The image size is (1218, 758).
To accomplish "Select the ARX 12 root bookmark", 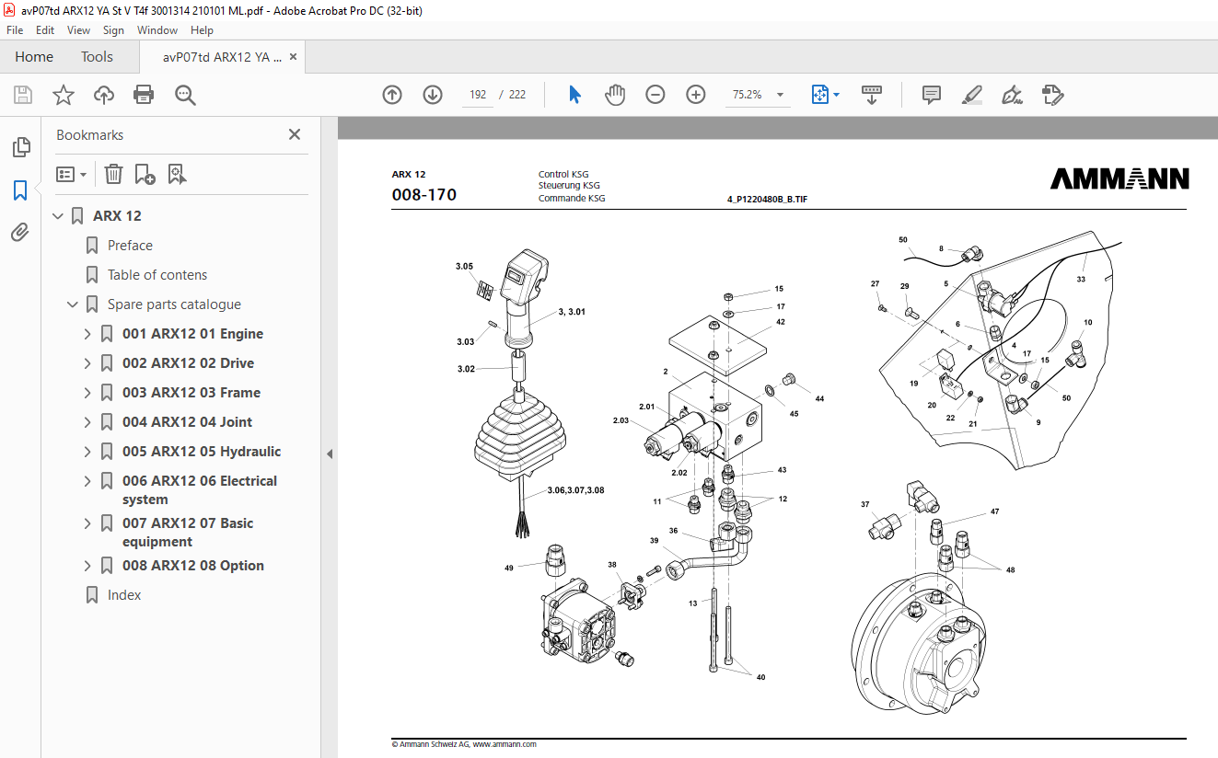I will click(117, 216).
